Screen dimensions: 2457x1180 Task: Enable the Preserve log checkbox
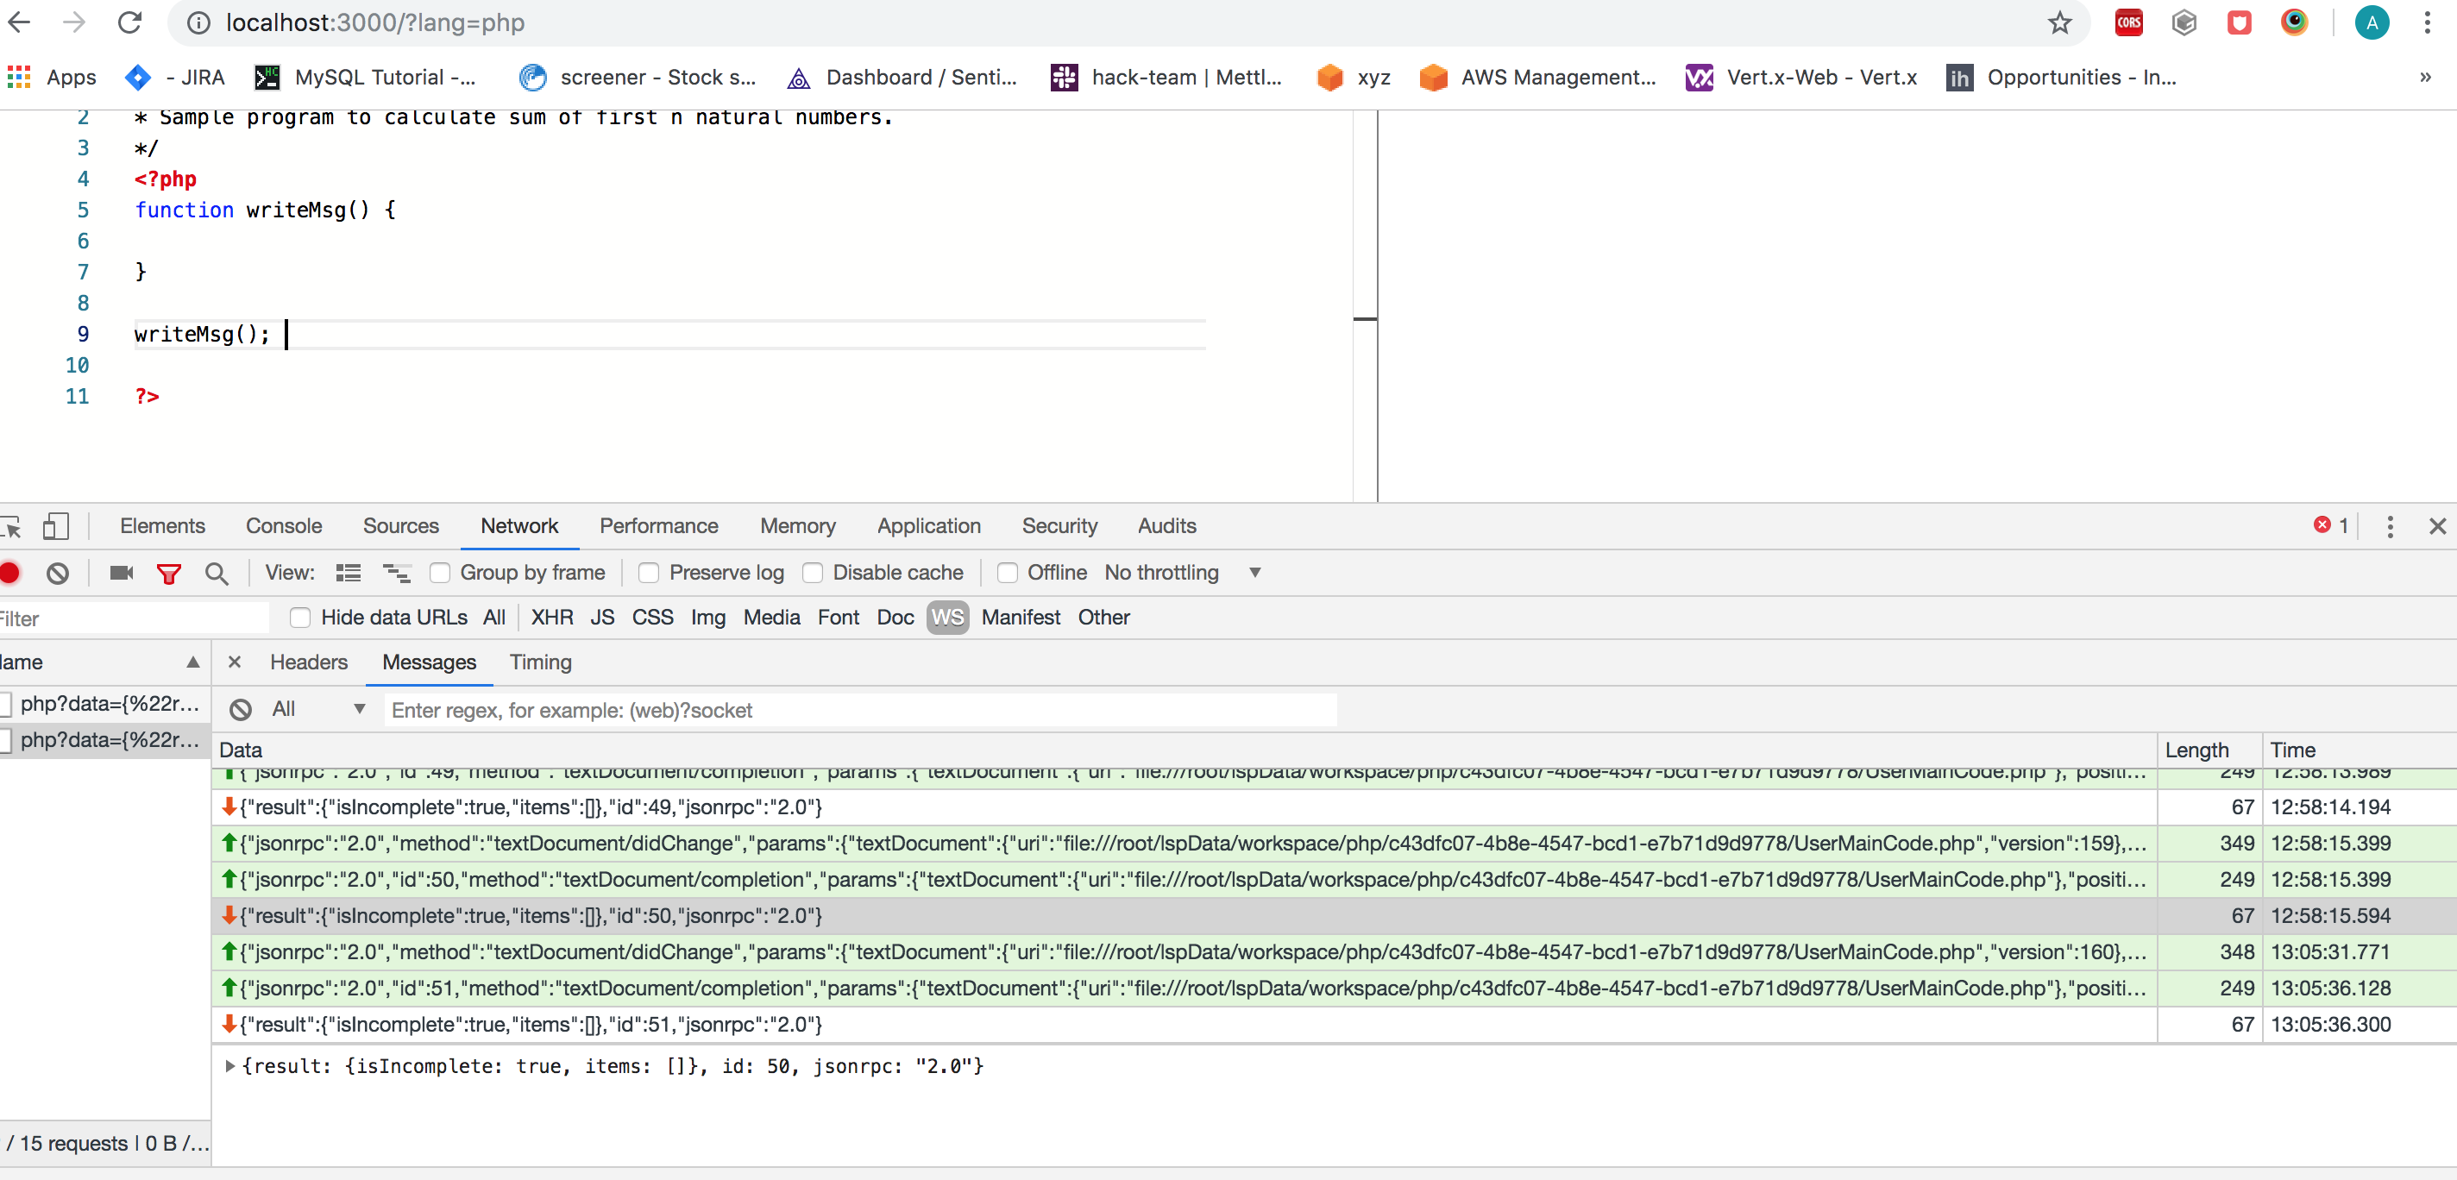click(x=649, y=573)
